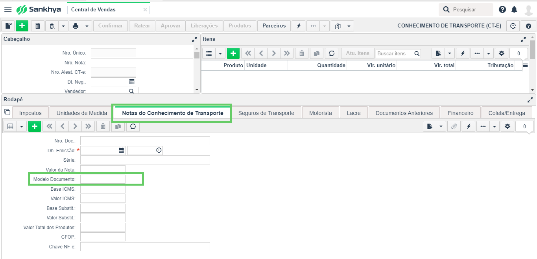Maximize the Cabeçalho panel
The image size is (537, 259).
coord(194,39)
